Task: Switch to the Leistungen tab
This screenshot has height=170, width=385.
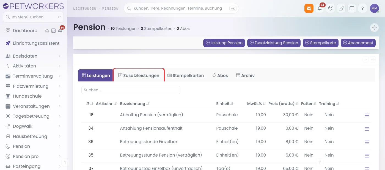Action: coord(96,75)
